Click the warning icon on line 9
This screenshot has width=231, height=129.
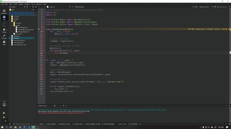[39, 29]
